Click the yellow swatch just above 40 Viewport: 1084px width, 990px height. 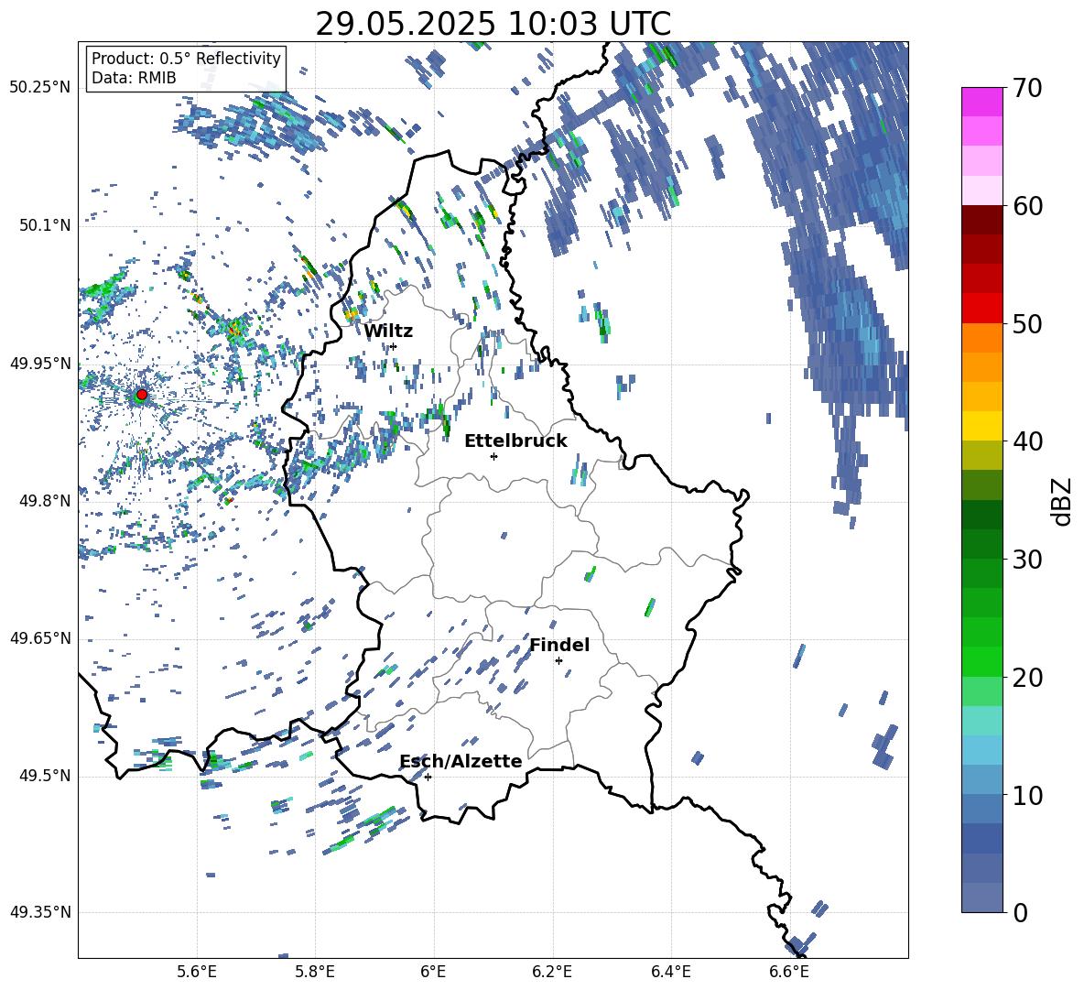click(x=981, y=426)
